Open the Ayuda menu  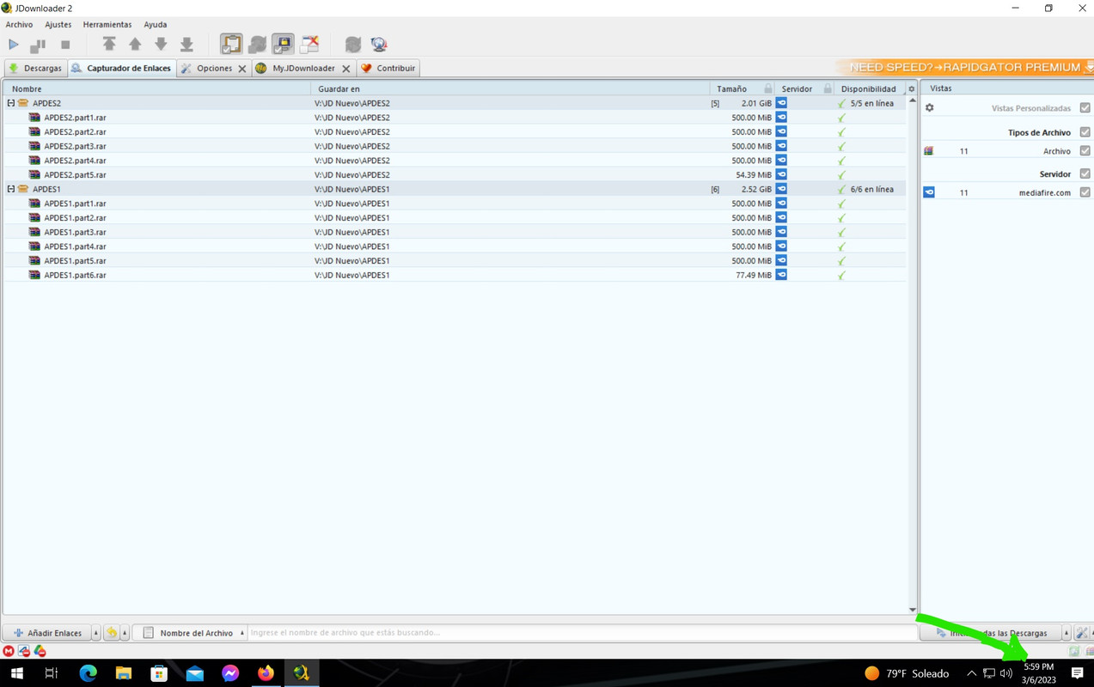click(x=156, y=25)
